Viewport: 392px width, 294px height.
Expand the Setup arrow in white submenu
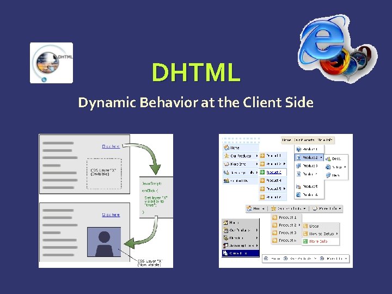pos(345,167)
